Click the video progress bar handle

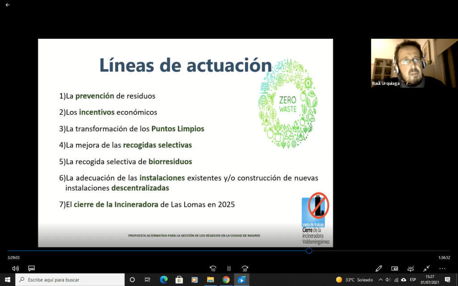click(309, 251)
